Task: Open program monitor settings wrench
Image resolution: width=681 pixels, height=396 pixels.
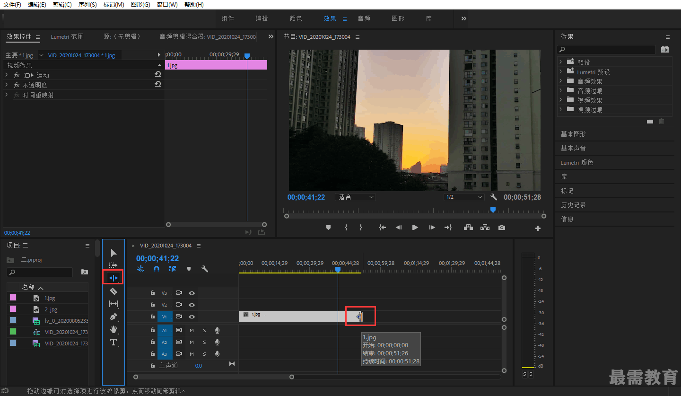Action: (x=494, y=197)
